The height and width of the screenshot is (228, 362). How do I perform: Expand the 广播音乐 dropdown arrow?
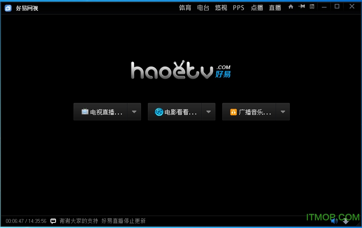click(283, 112)
